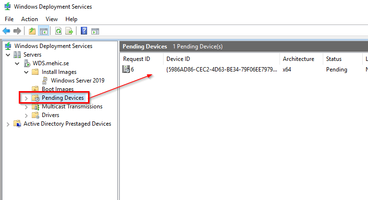Collapse the Servers tree node
The width and height of the screenshot is (368, 200).
8,55
